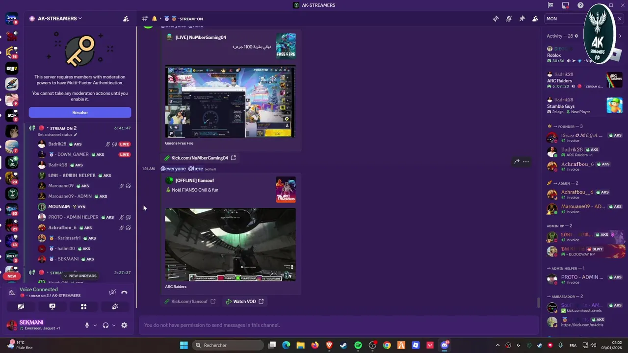
Task: Open the NuMberGaming04 stream preview image
Action: click(230, 101)
